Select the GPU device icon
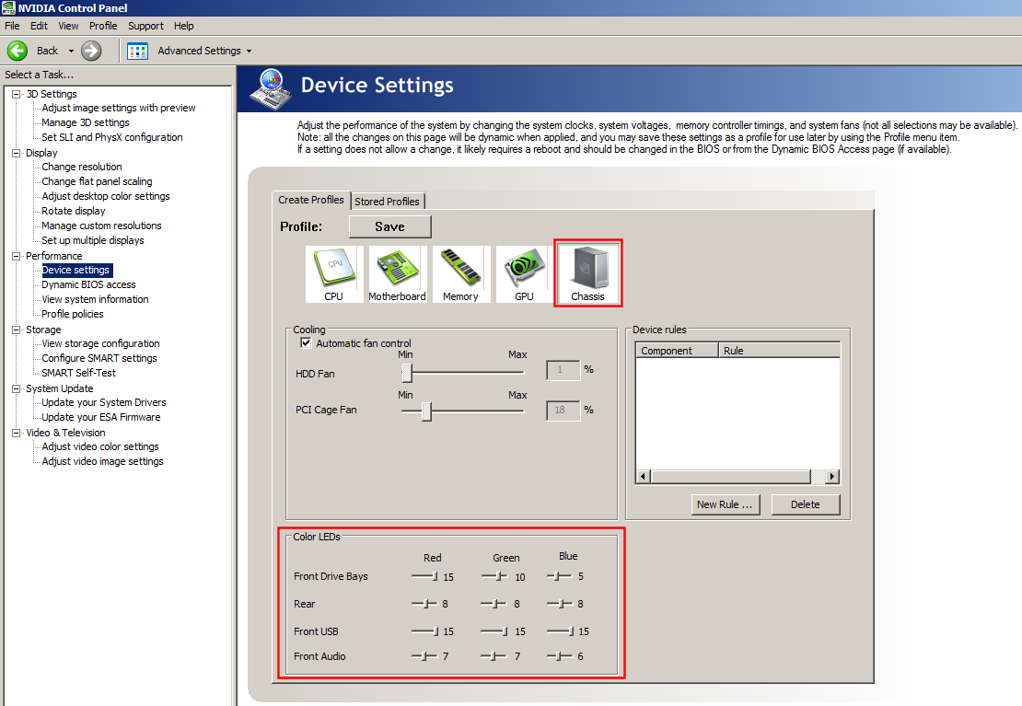The height and width of the screenshot is (706, 1022). click(524, 273)
